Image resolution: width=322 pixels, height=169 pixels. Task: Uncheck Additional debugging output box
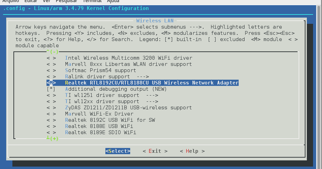51,89
